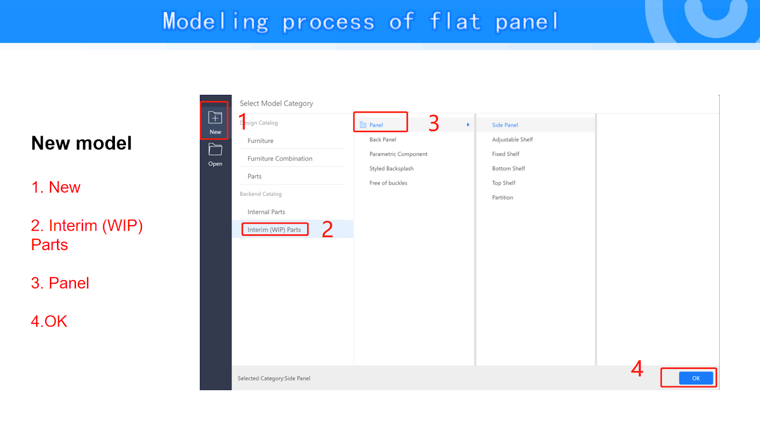This screenshot has height=422, width=760.
Task: Pick the Bottom Shelf option
Action: point(509,169)
